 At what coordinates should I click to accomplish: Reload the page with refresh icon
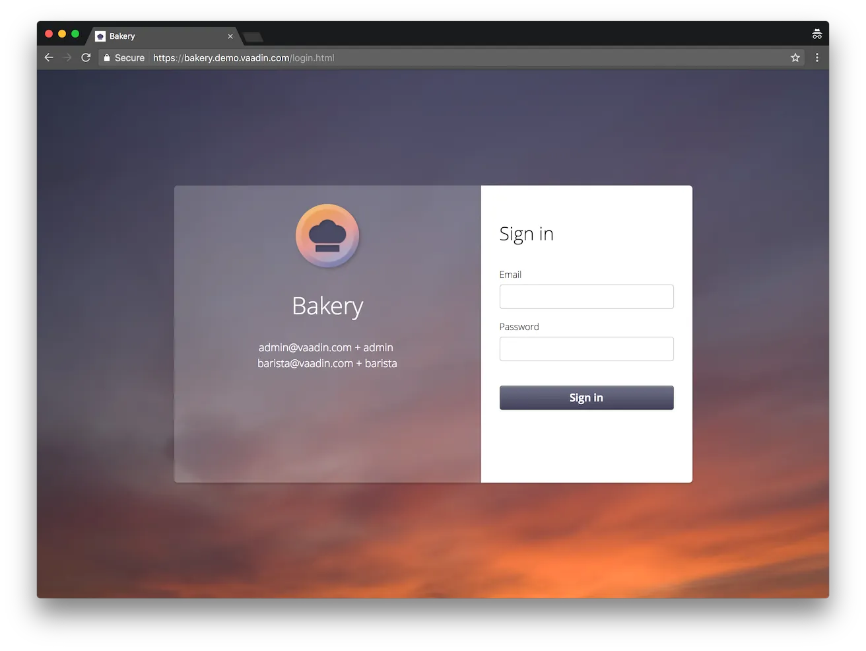point(86,57)
